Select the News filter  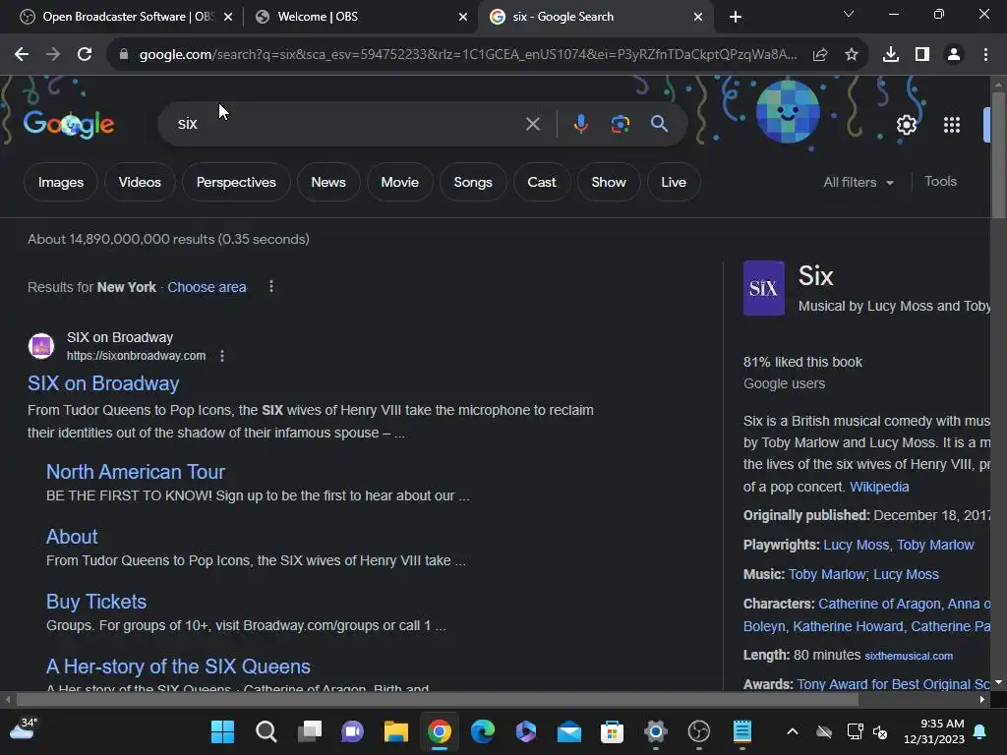point(328,182)
